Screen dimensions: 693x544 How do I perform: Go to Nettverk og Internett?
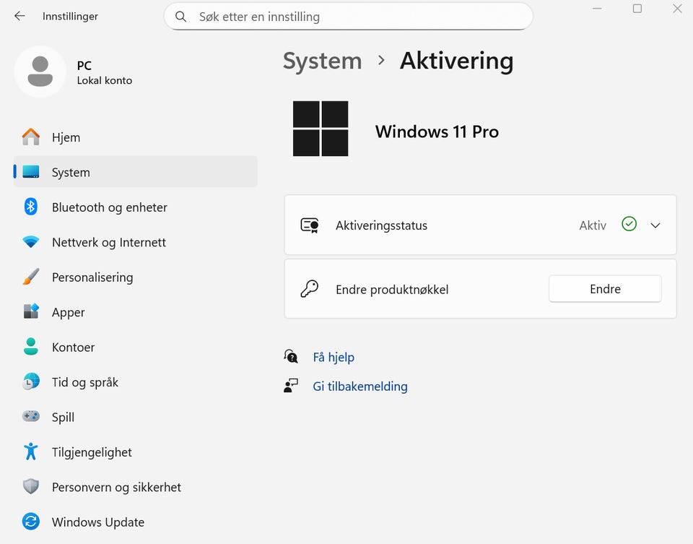[109, 242]
